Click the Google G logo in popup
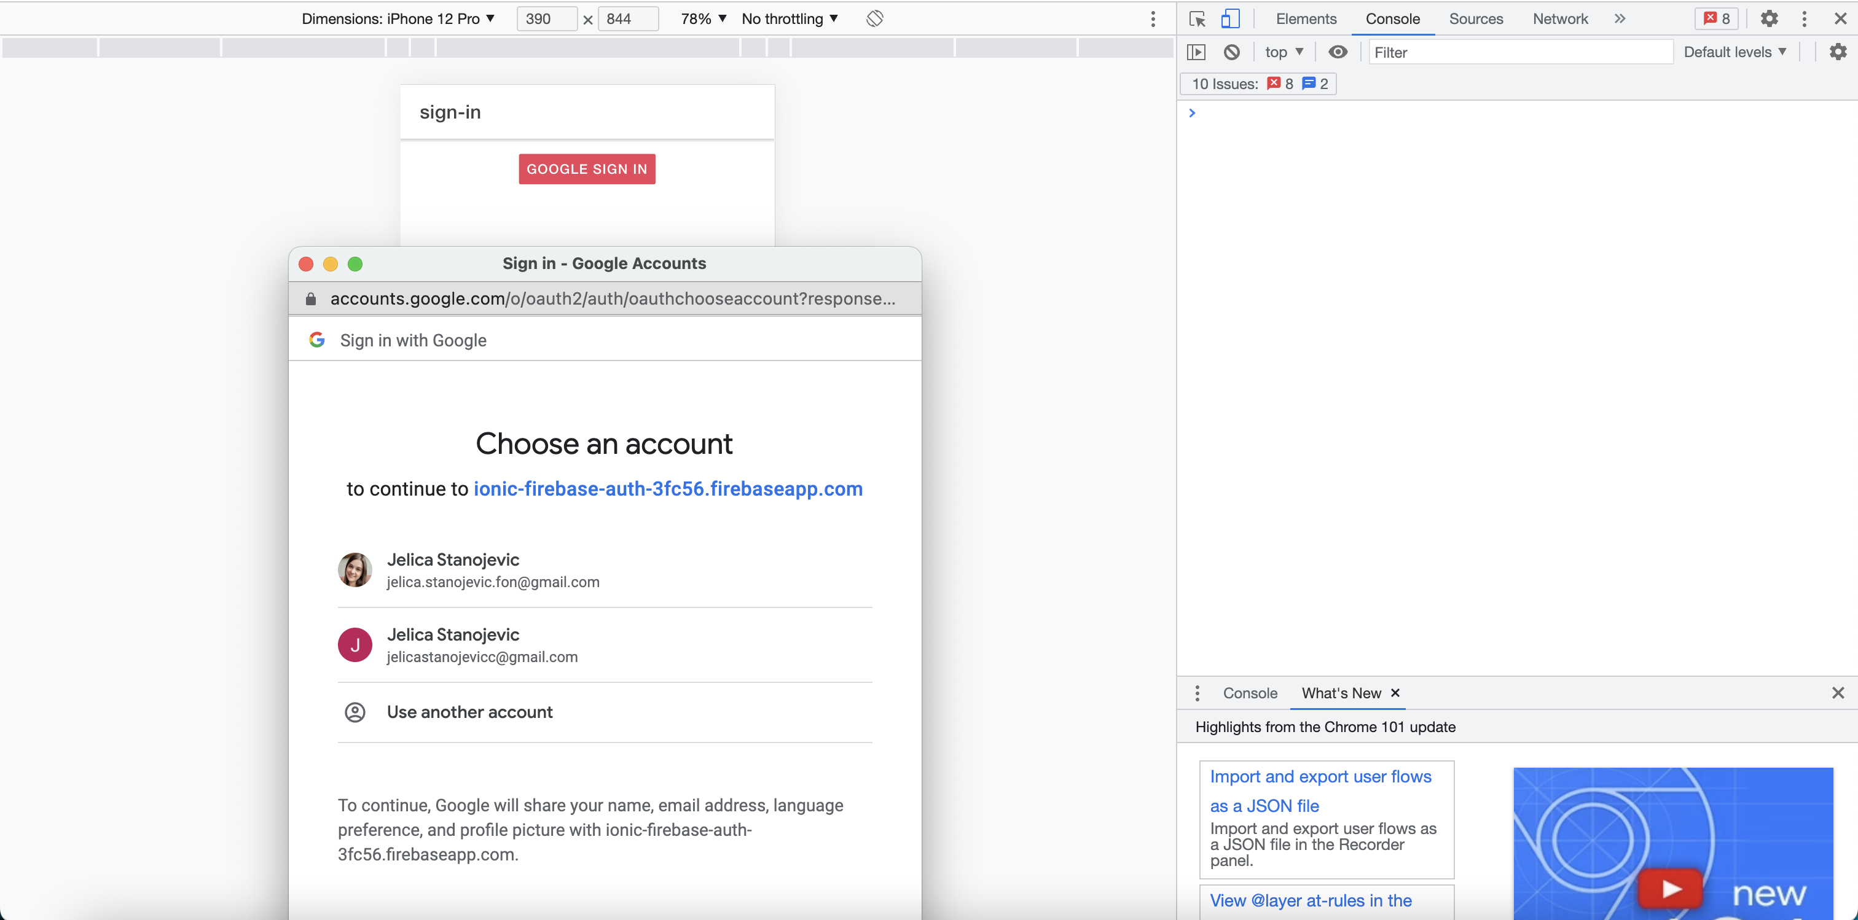Image resolution: width=1858 pixels, height=920 pixels. pos(316,340)
